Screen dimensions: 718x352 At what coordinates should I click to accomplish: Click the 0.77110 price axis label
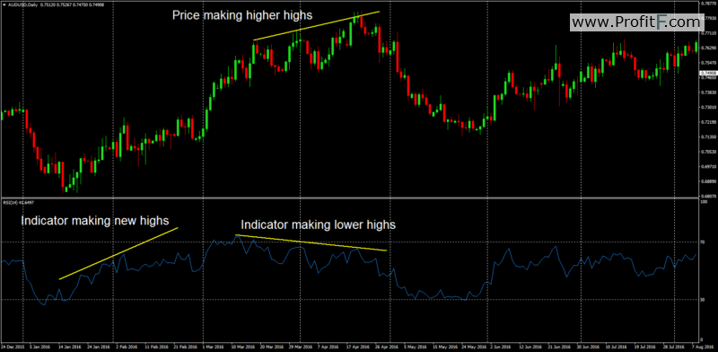[x=709, y=33]
